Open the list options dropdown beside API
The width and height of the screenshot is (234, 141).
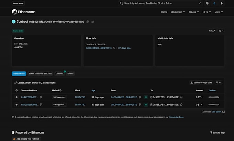click(x=221, y=31)
